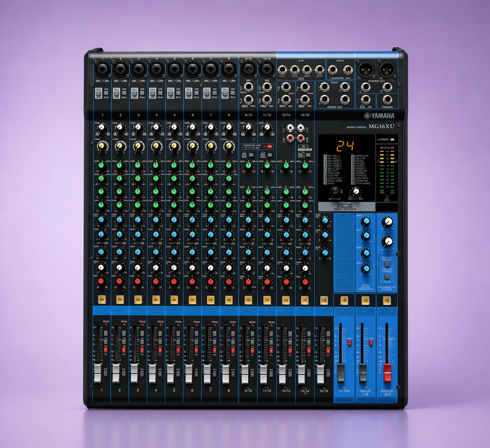This screenshot has width=490, height=448.
Task: Turn the white PARAMETER knob under display
Action: click(356, 192)
